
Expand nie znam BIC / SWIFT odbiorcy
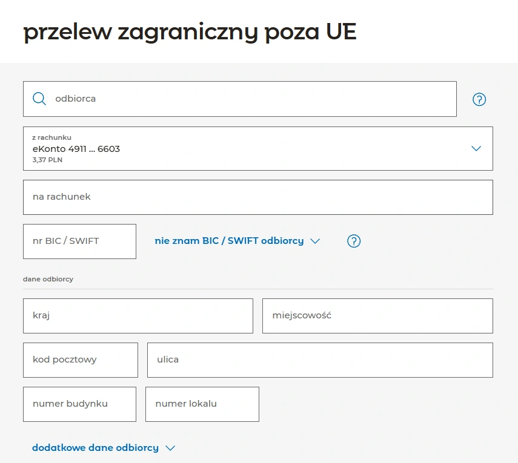pyautogui.click(x=237, y=241)
